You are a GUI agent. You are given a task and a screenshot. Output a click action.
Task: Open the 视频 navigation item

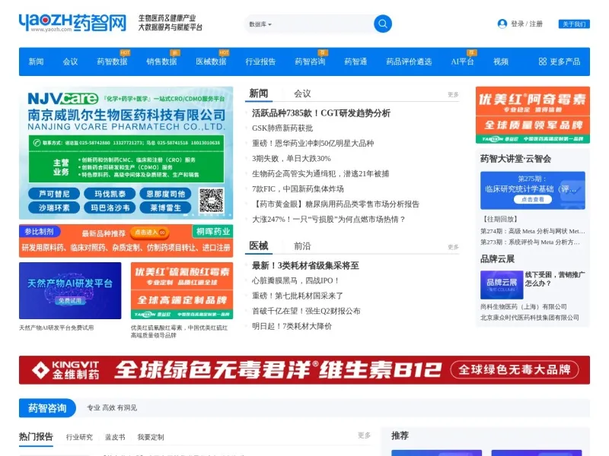click(x=501, y=62)
